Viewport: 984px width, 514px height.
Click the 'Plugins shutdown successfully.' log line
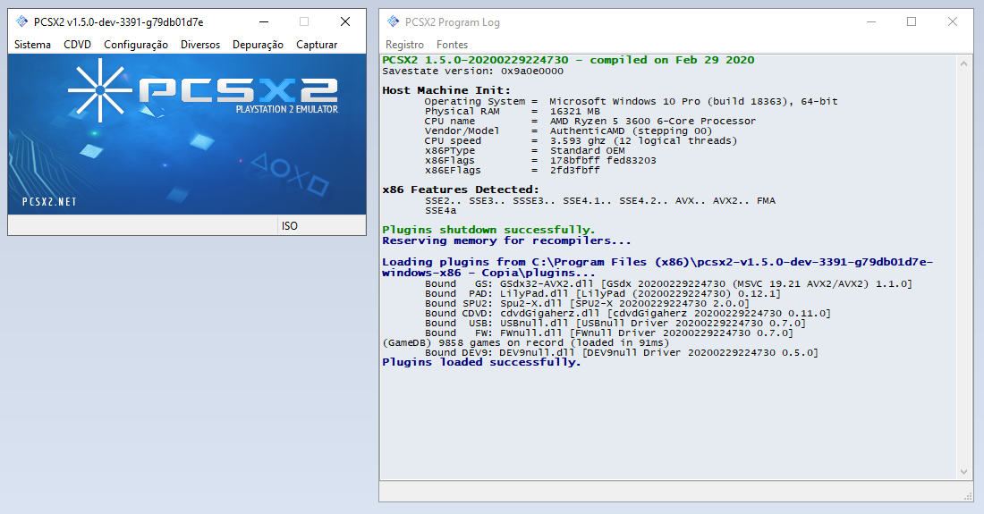[488, 230]
